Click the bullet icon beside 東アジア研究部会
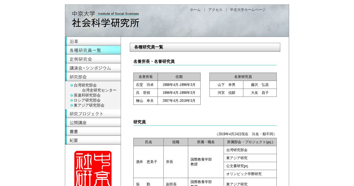 [72, 105]
